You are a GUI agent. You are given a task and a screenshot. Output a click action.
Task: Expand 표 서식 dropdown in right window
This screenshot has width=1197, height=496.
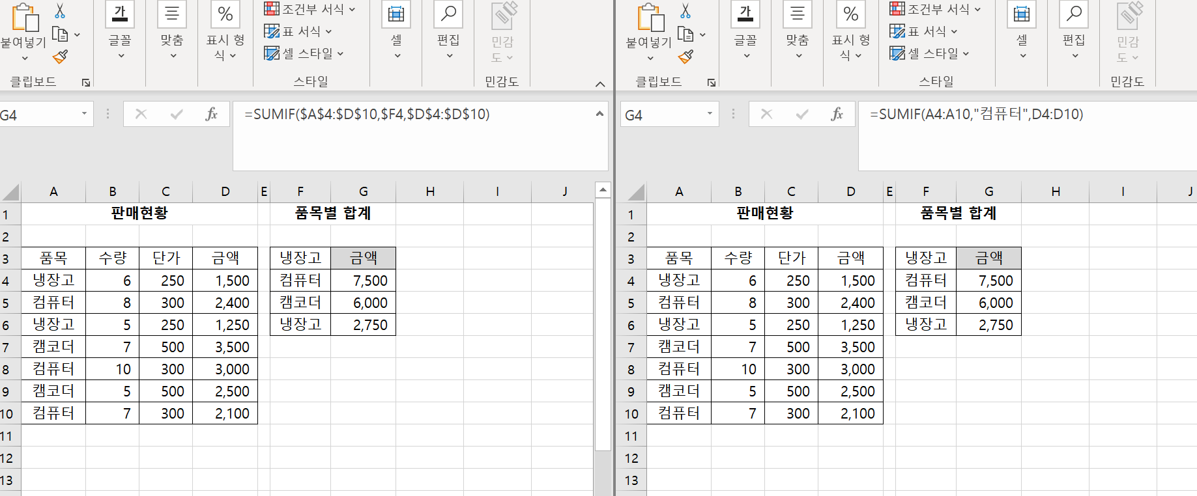click(x=924, y=31)
